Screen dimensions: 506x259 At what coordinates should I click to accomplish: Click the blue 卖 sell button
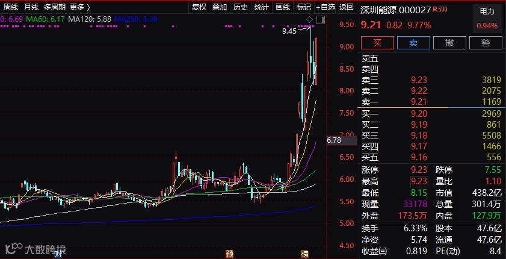413,43
